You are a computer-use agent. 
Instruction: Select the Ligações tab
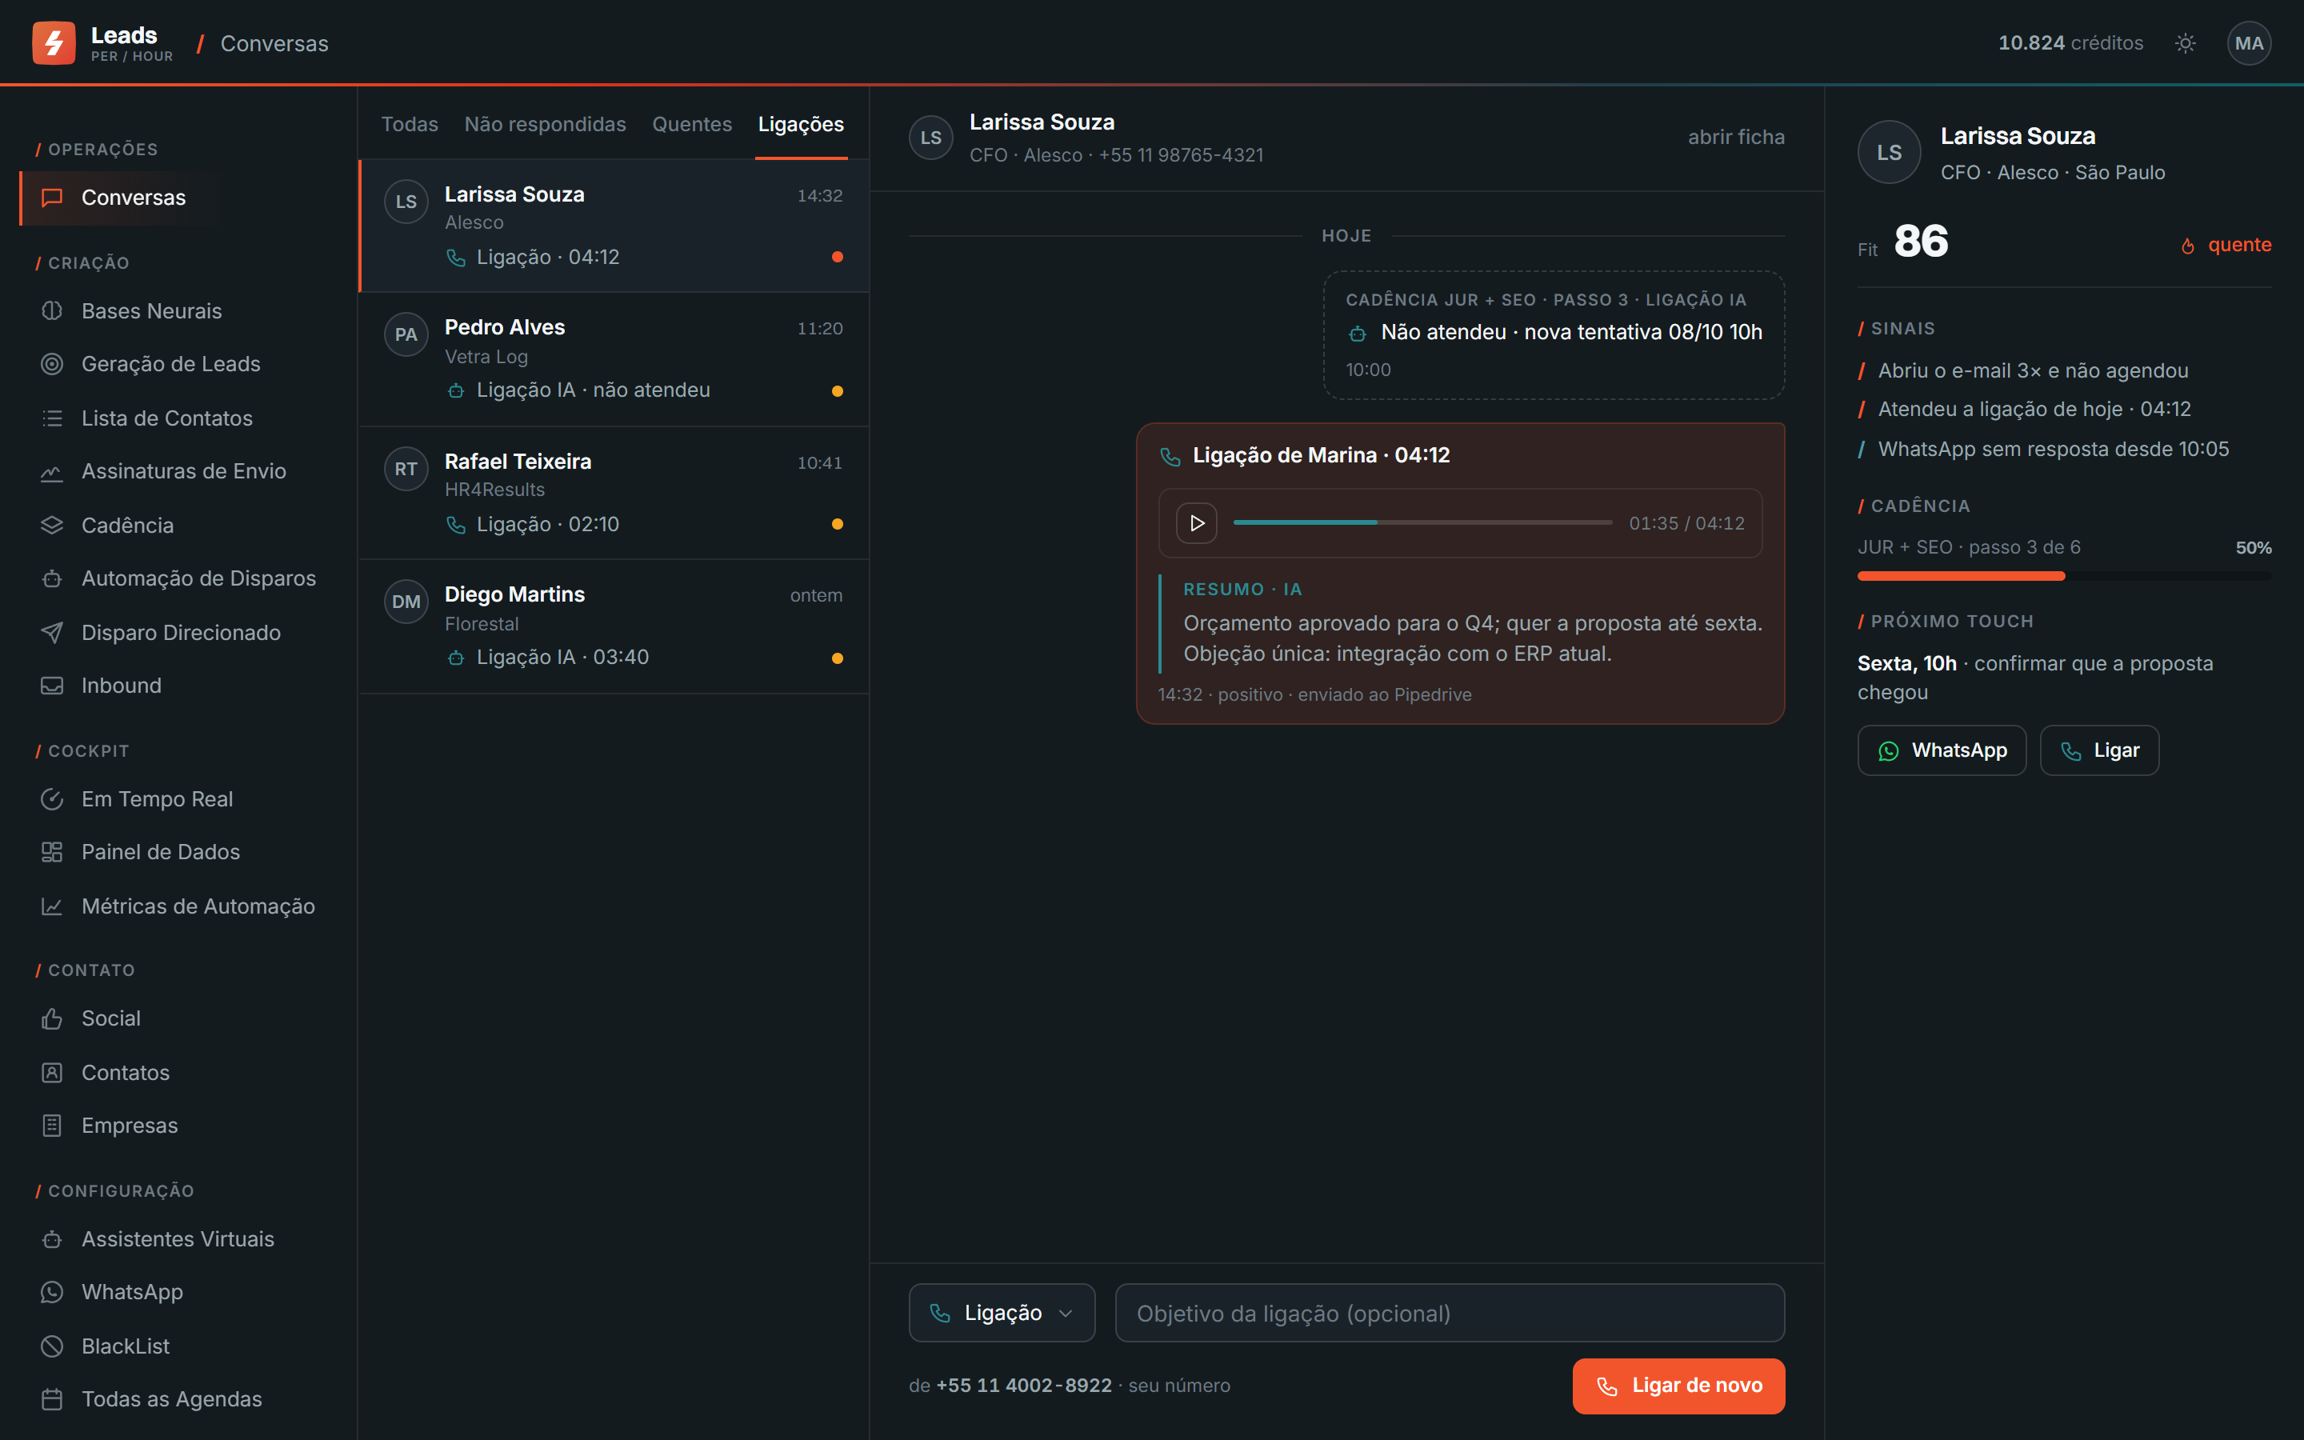[x=801, y=124]
